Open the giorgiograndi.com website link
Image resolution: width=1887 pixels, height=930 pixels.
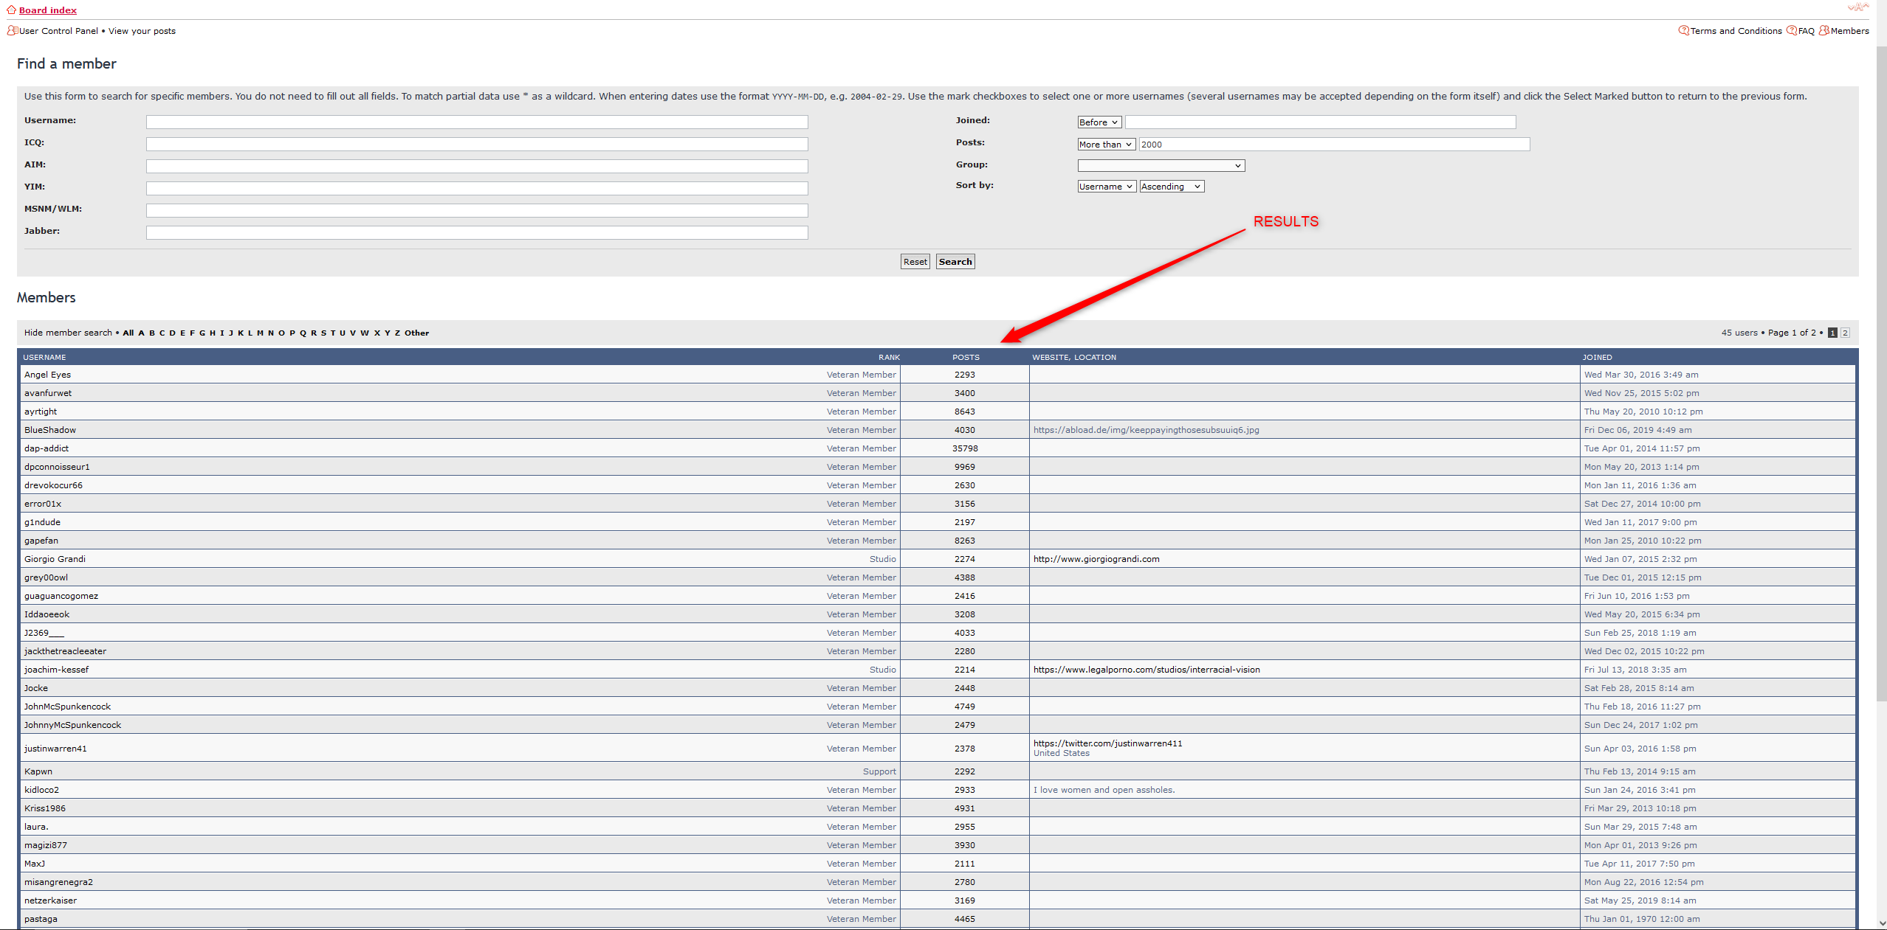click(x=1096, y=559)
